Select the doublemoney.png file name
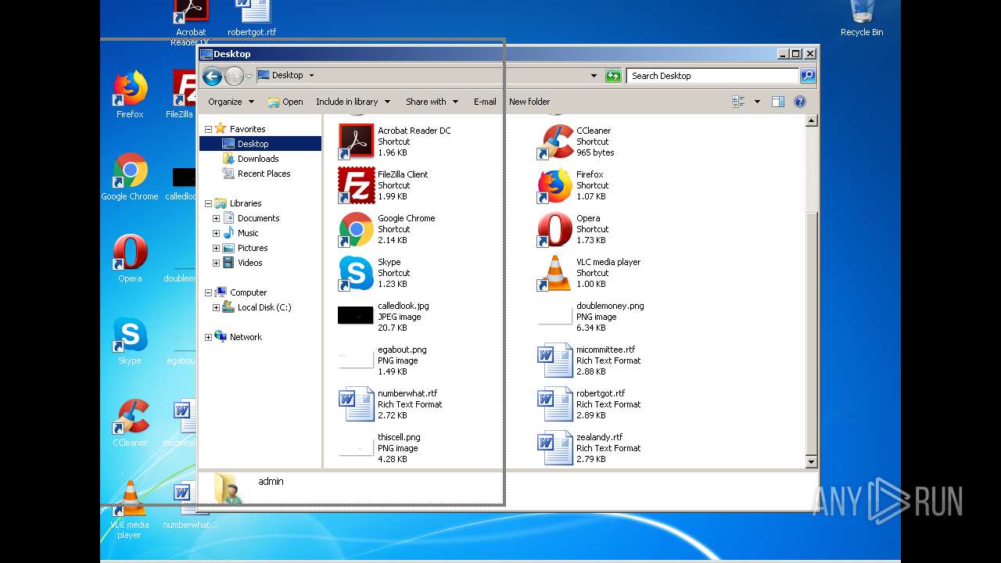 [610, 306]
